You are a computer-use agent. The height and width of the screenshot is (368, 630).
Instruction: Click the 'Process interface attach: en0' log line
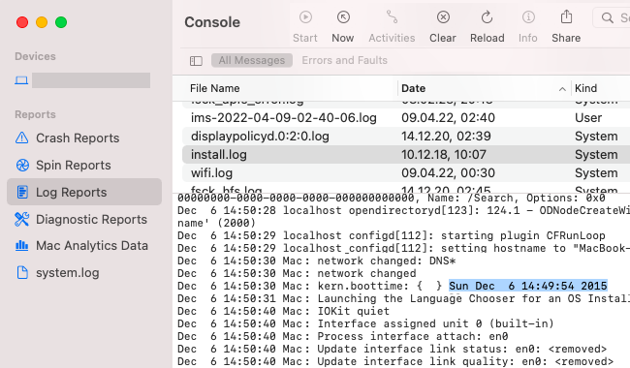(343, 336)
